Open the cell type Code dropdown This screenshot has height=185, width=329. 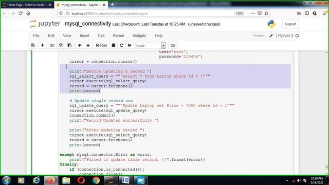click(x=150, y=46)
